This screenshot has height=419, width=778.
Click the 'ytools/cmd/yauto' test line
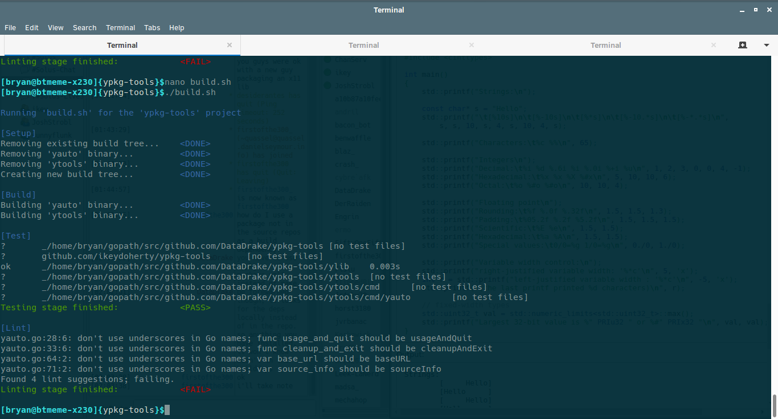click(264, 297)
